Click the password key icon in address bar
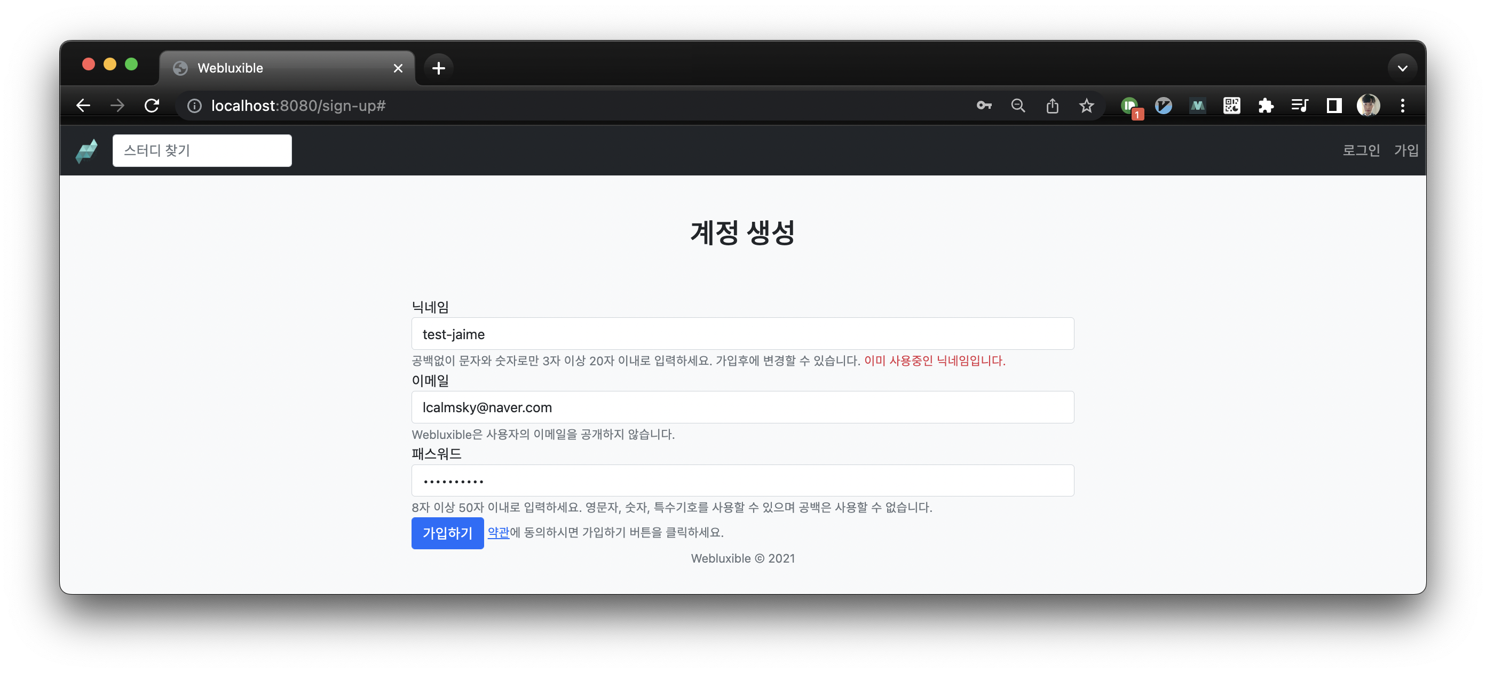The width and height of the screenshot is (1486, 673). tap(984, 106)
